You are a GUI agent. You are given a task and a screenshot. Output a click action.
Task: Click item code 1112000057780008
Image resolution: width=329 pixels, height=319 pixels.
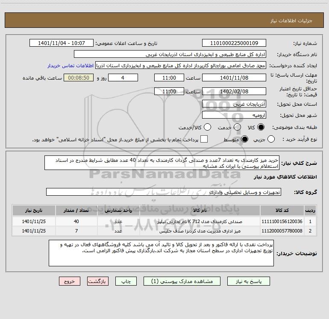tap(282, 231)
